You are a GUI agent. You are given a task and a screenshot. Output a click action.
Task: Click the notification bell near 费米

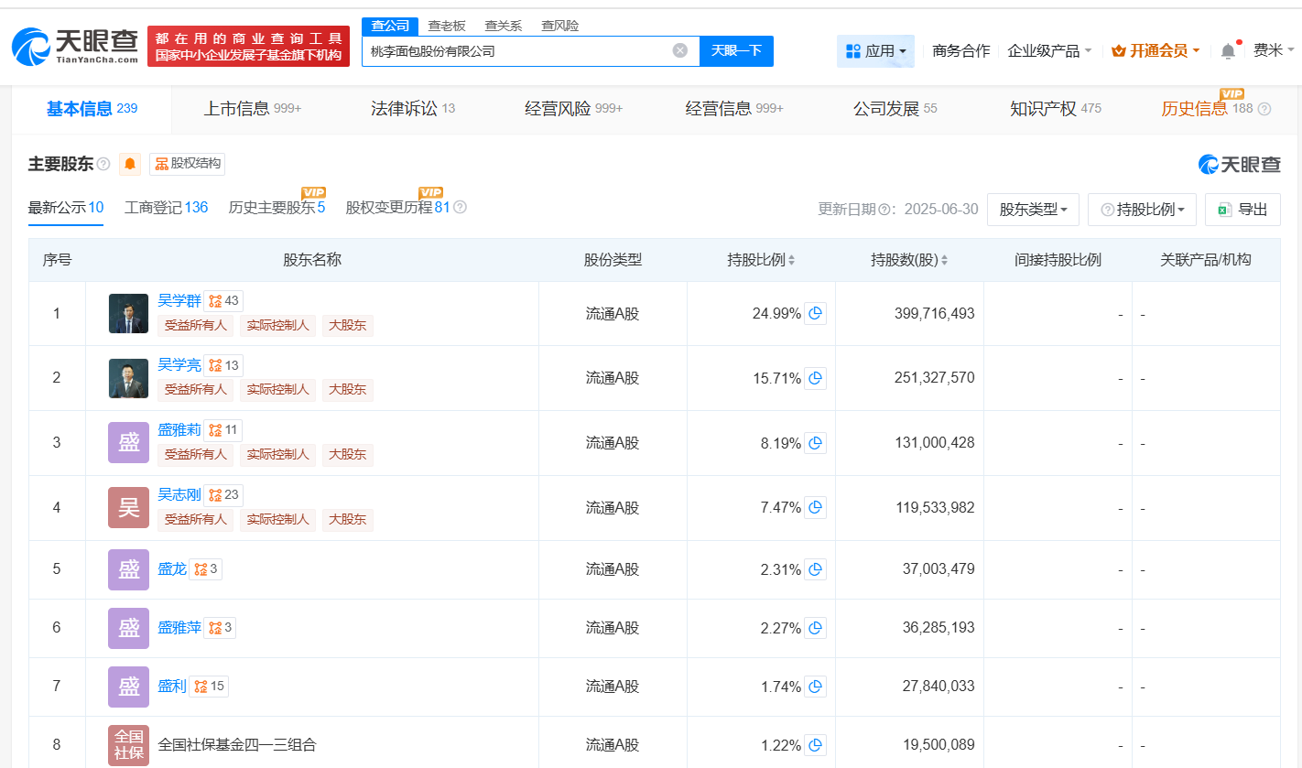click(x=1227, y=49)
